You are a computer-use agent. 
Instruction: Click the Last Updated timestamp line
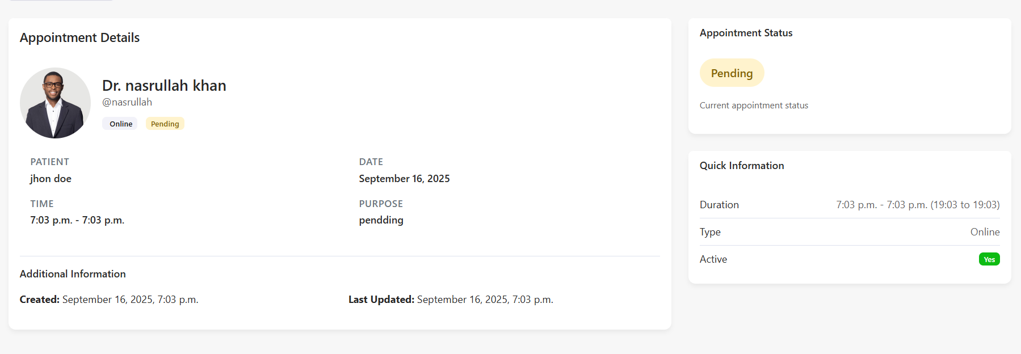click(451, 300)
